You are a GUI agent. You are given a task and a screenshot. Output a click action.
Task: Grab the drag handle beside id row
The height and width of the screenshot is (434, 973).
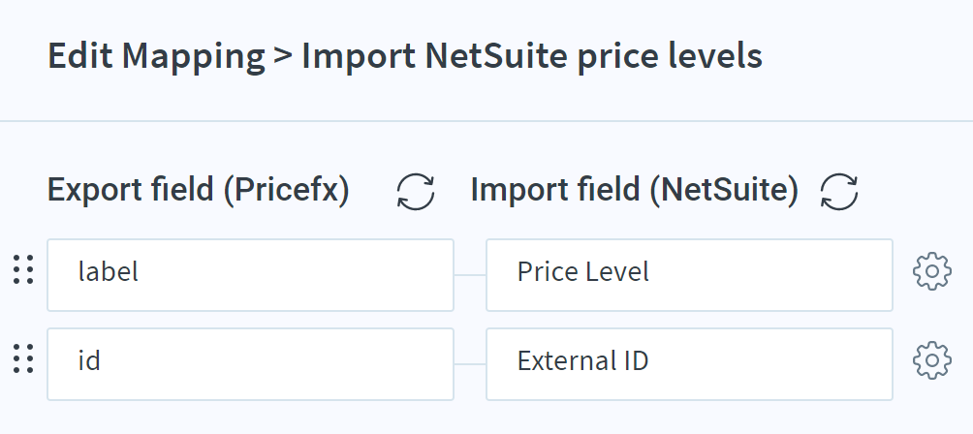coord(23,359)
